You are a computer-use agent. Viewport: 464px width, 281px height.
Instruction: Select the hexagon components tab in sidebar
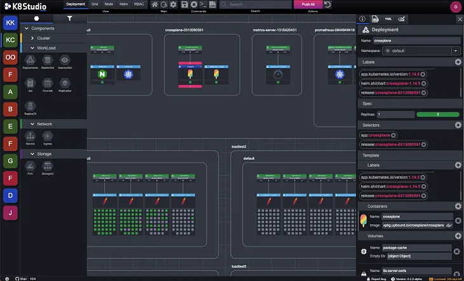coord(36,18)
